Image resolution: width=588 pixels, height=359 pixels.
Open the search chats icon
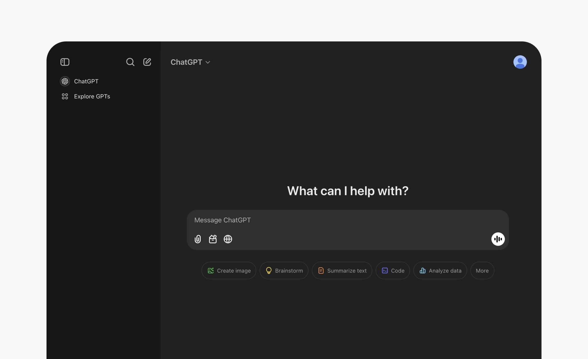[130, 62]
